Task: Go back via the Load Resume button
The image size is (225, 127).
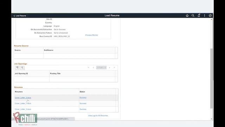Action: (x=20, y=16)
